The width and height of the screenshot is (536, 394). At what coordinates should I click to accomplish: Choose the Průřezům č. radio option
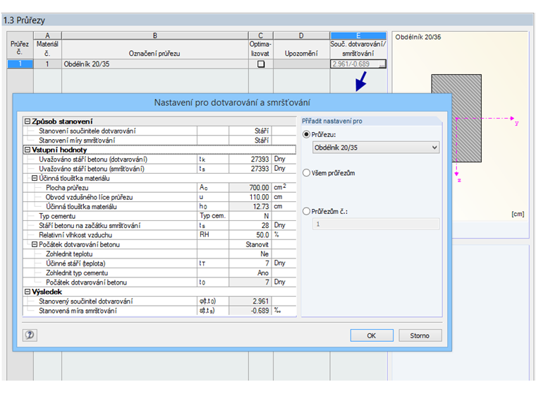[x=306, y=211]
